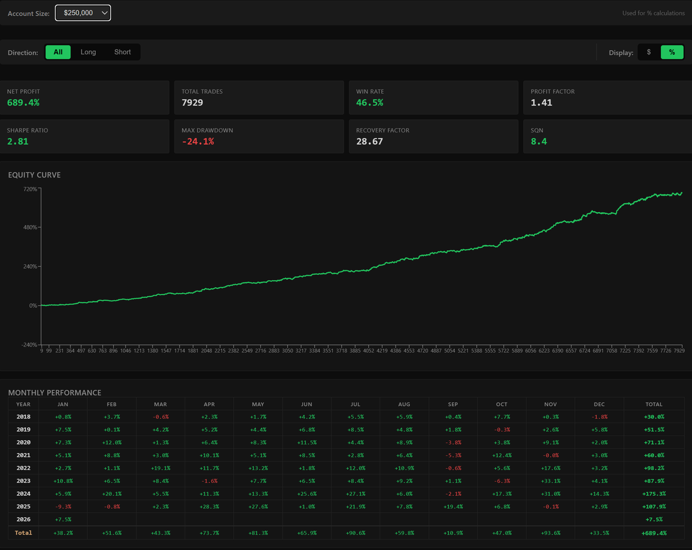
Task: Click the SQN stat card
Action: [608, 136]
